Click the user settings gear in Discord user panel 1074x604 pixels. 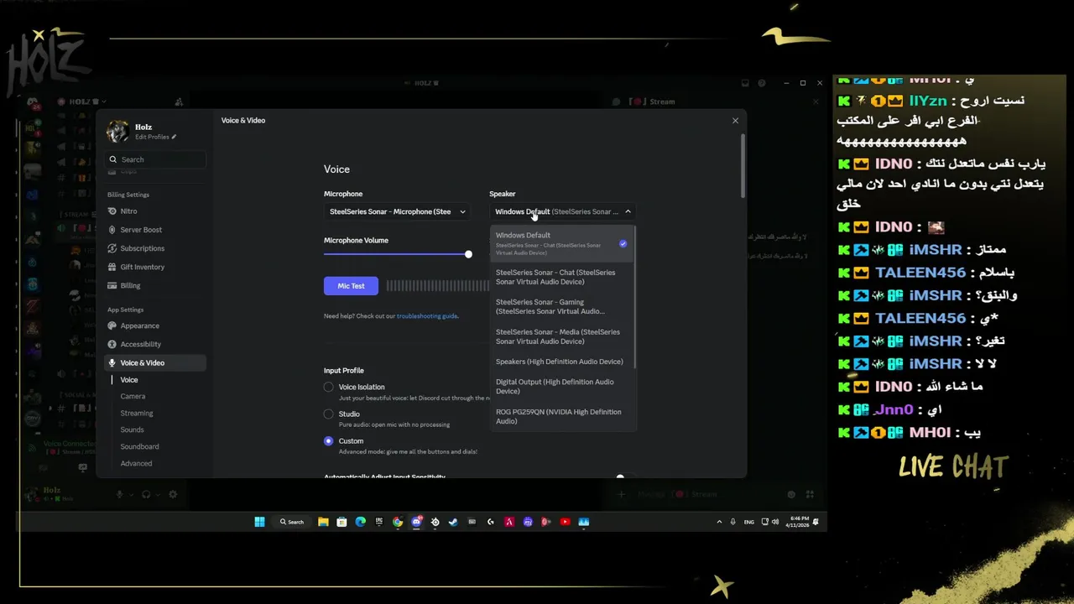pyautogui.click(x=173, y=495)
